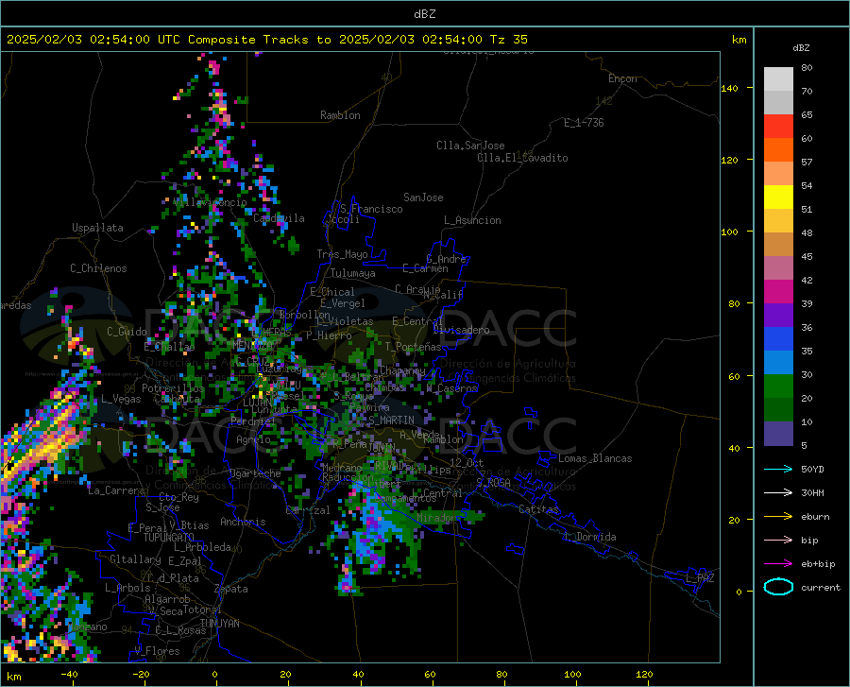
Task: Click the 'TUNUYAN' map label
Action: (x=219, y=623)
